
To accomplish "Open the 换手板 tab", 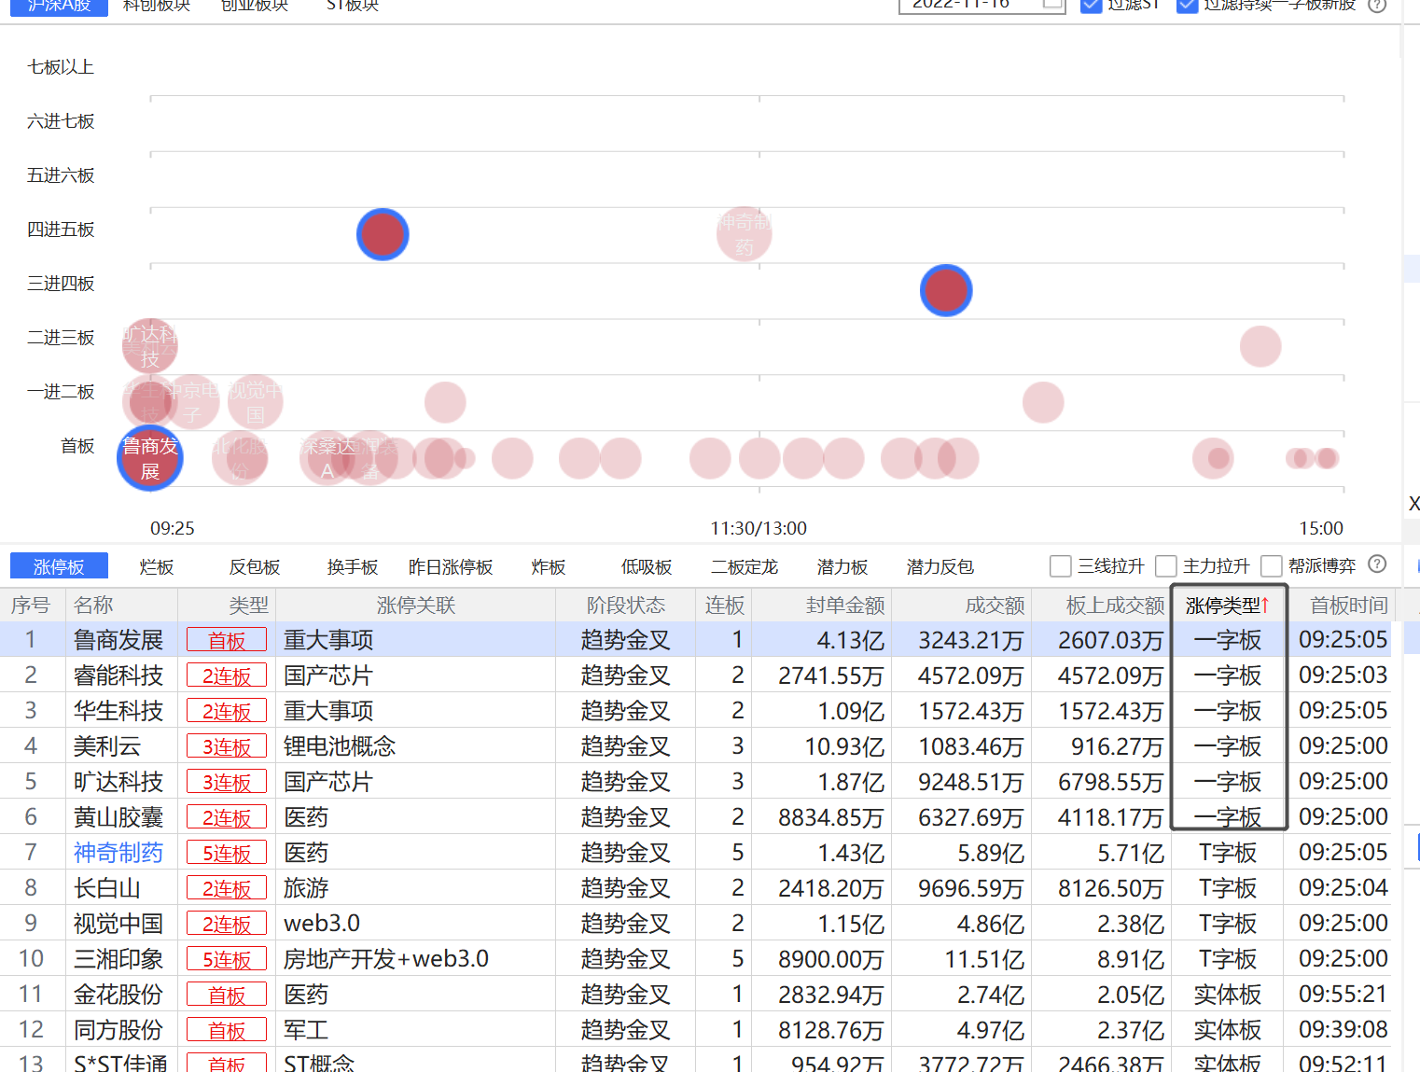I will click(353, 566).
